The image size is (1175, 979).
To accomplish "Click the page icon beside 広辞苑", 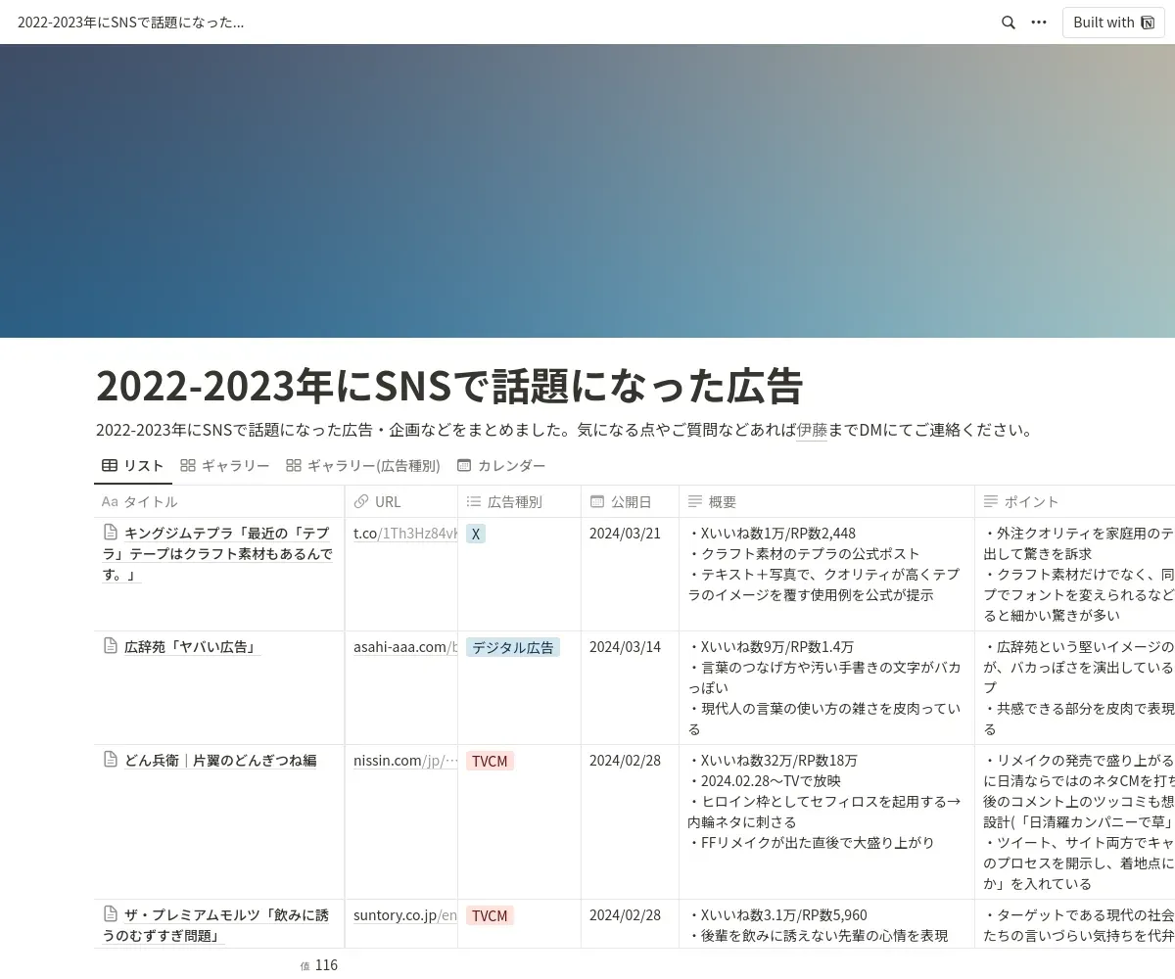I will [x=111, y=646].
